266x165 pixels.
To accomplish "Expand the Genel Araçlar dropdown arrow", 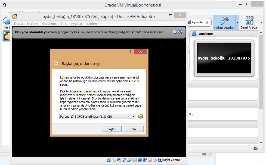I will pyautogui.click(x=261, y=23).
